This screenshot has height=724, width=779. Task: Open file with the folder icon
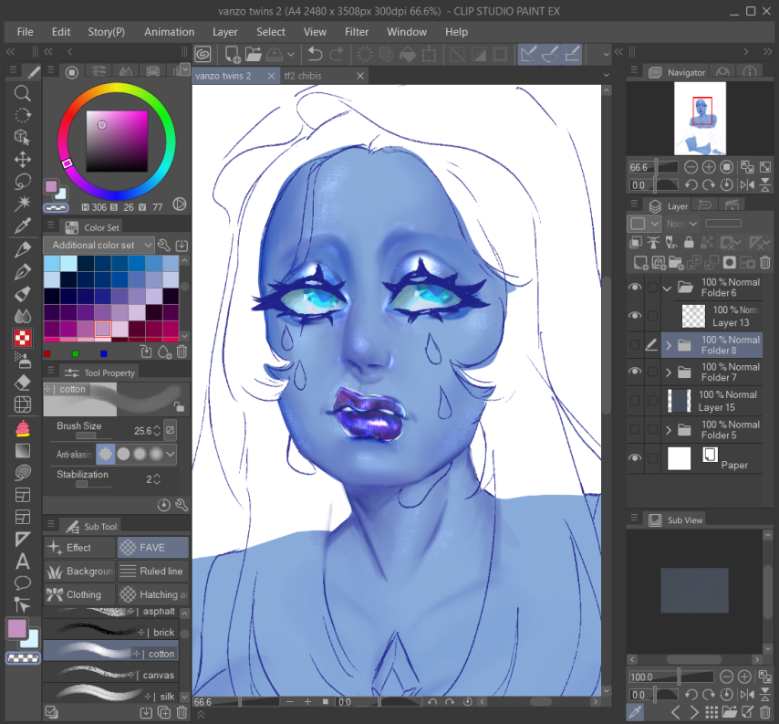tap(253, 54)
